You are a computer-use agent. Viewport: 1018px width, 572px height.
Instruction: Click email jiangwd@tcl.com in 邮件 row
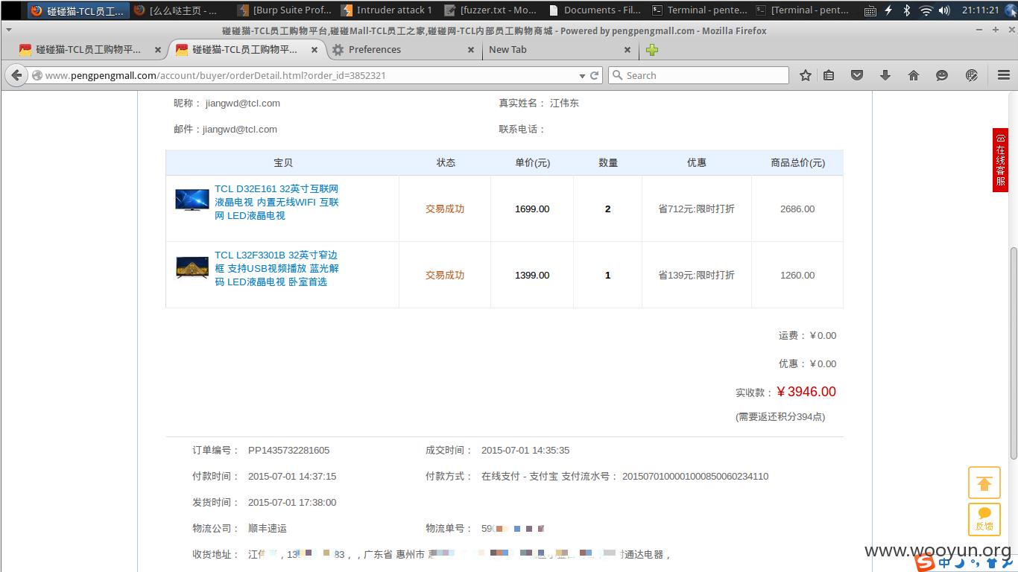tap(240, 130)
